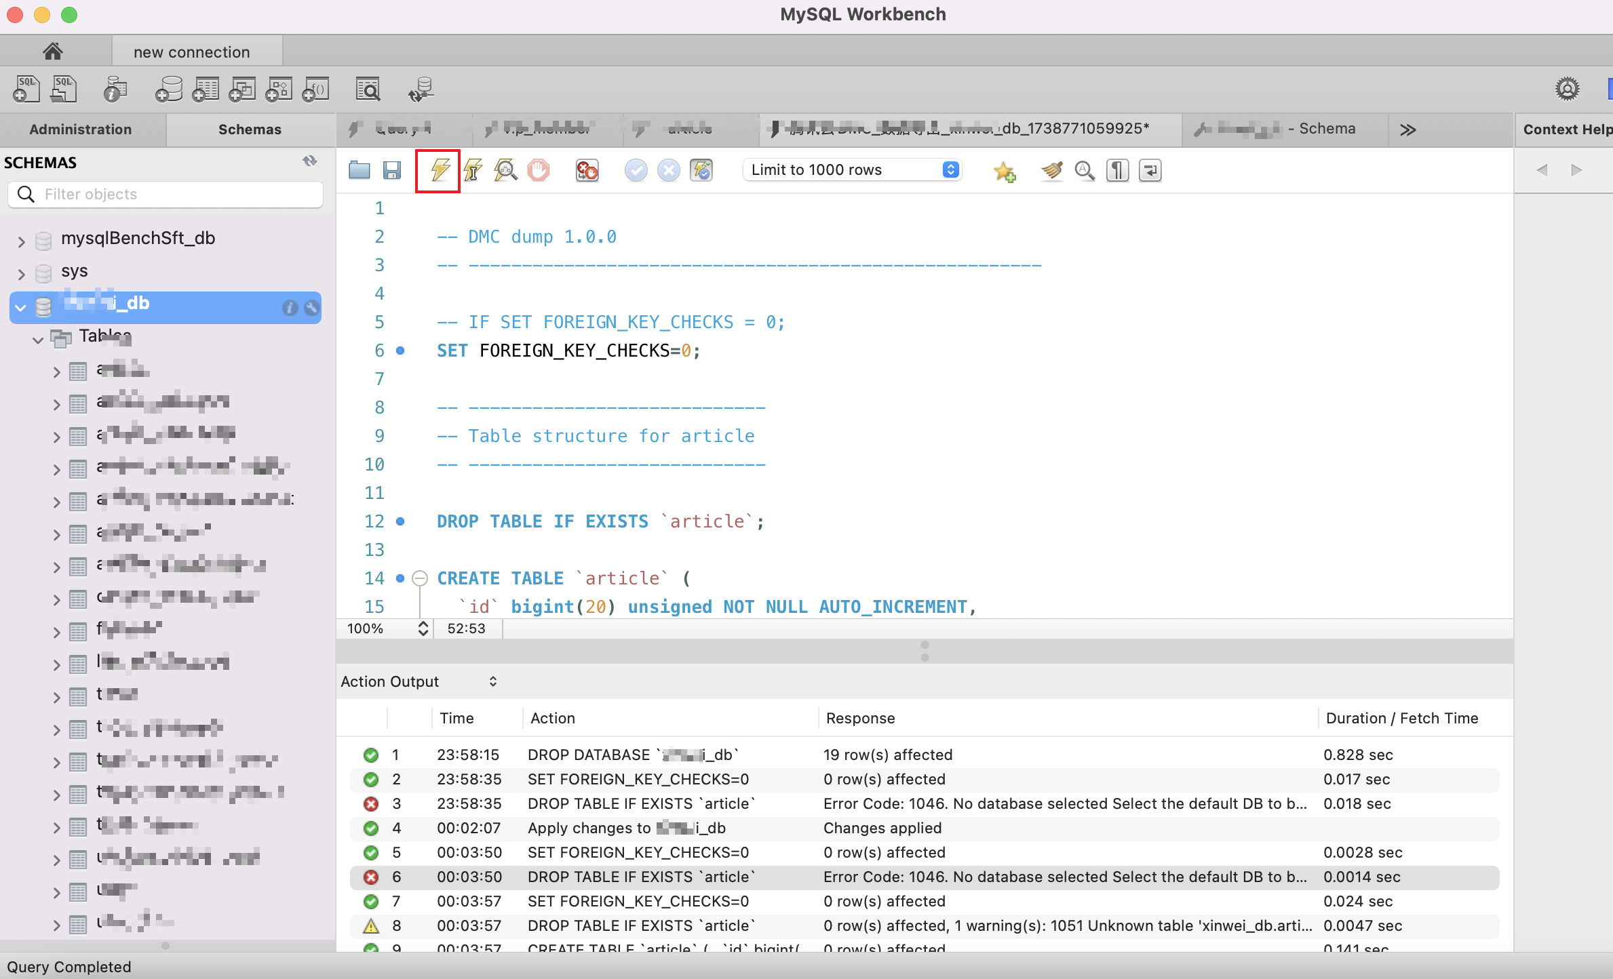Stop the currently executing query
The height and width of the screenshot is (979, 1613).
click(538, 170)
